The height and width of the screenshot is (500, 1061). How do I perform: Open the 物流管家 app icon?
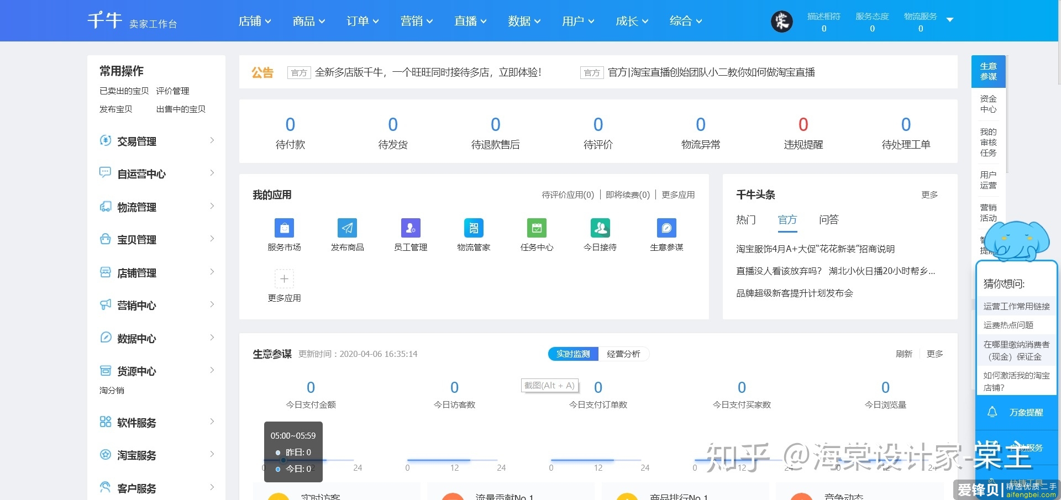pyautogui.click(x=474, y=228)
